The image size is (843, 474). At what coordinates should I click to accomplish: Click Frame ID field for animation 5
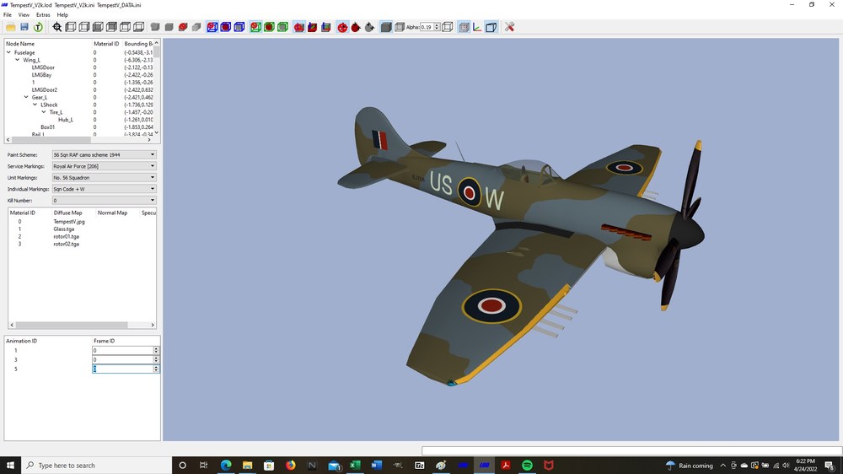click(x=122, y=369)
